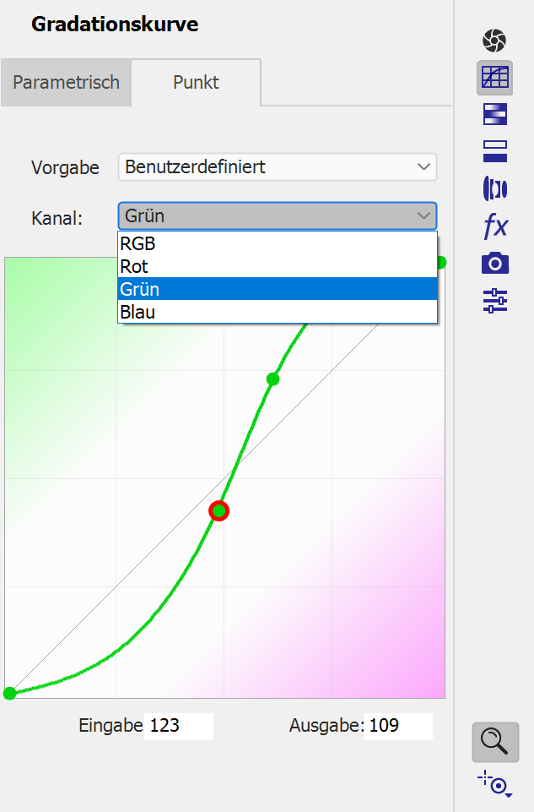Open the two-rectangle split toning icon
This screenshot has height=812, width=534.
click(494, 151)
